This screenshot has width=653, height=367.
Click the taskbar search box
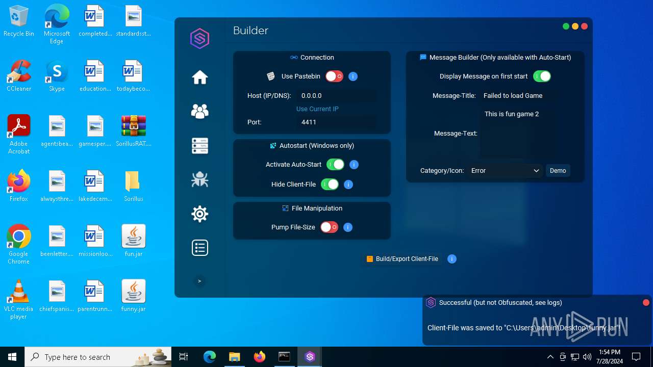[x=99, y=357]
